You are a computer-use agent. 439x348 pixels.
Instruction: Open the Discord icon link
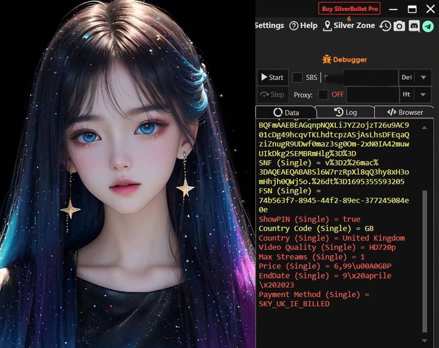pos(414,26)
